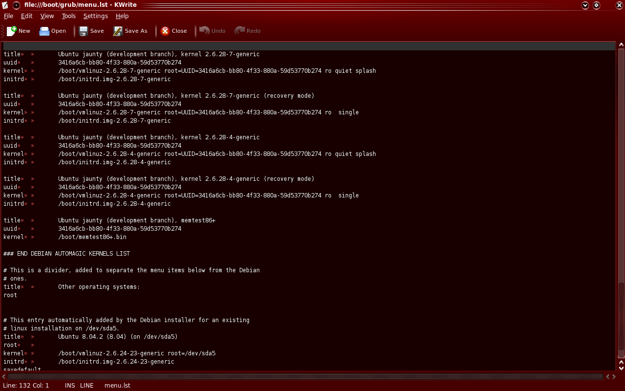This screenshot has height=391, width=625.
Task: Click the Undo toolbar icon
Action: [204, 31]
